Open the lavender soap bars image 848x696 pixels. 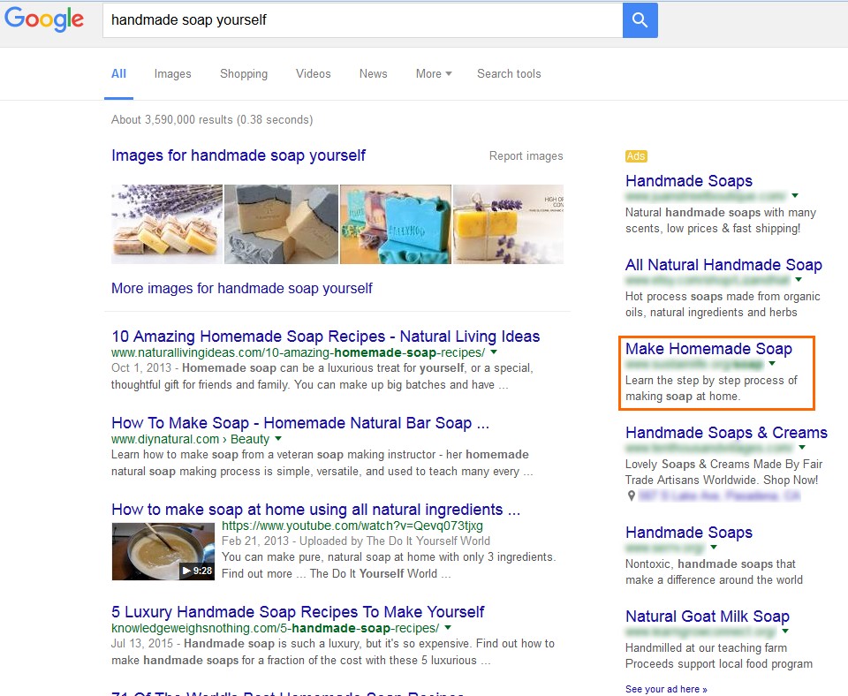(x=167, y=223)
